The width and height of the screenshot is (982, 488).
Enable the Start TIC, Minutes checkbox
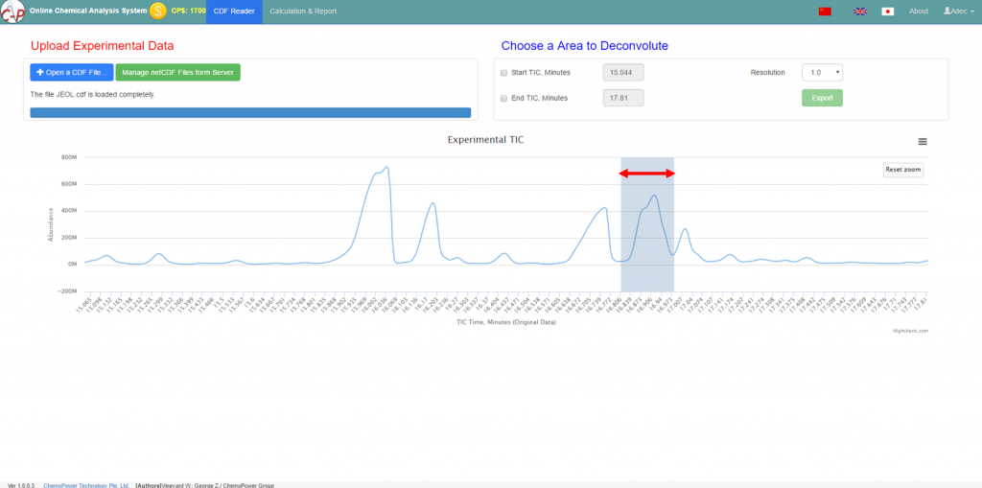point(505,73)
